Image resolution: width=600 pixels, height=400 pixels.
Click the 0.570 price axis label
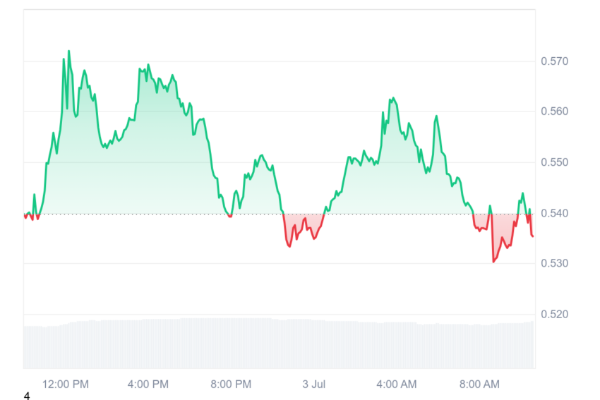pyautogui.click(x=554, y=61)
